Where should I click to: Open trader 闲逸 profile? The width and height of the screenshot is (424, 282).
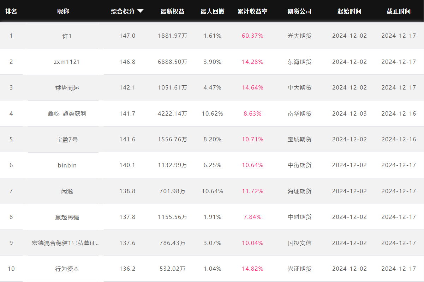point(67,191)
